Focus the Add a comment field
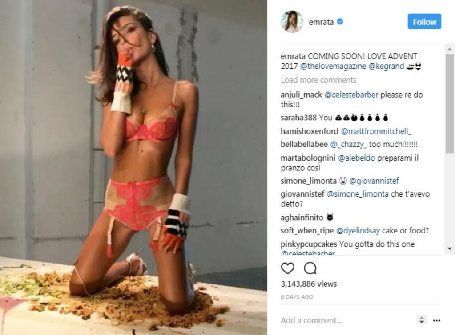Viewport: 455px width, 335px height. pos(347,320)
